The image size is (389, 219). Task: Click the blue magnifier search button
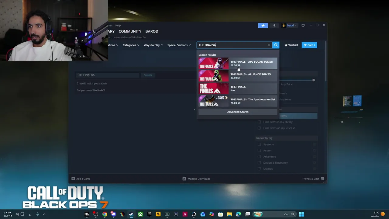pyautogui.click(x=276, y=45)
